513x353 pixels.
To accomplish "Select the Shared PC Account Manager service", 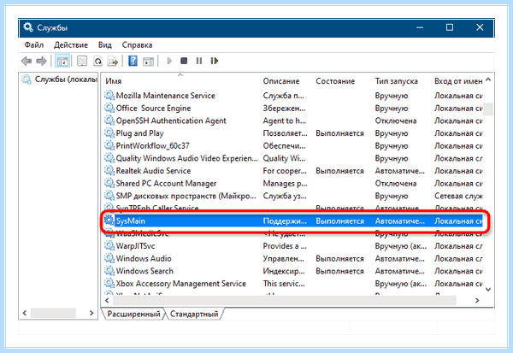I will tap(293, 183).
